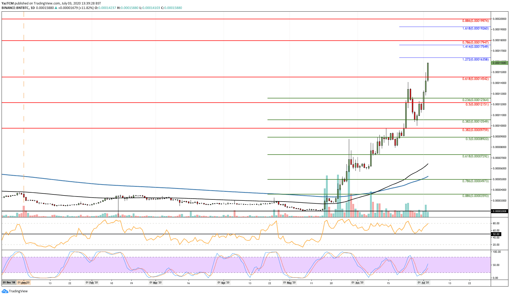The image size is (510, 296).
Task: Click the 0.618(0.00014542) red label
Action: click(x=475, y=79)
